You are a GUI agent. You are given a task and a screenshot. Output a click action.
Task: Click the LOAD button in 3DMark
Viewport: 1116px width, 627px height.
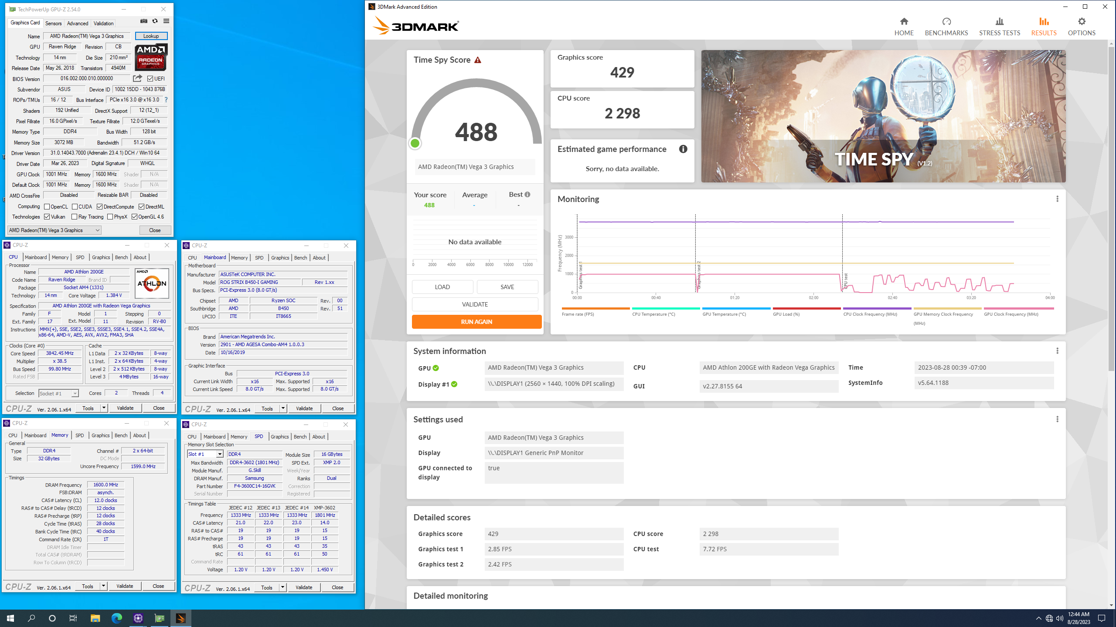point(442,287)
